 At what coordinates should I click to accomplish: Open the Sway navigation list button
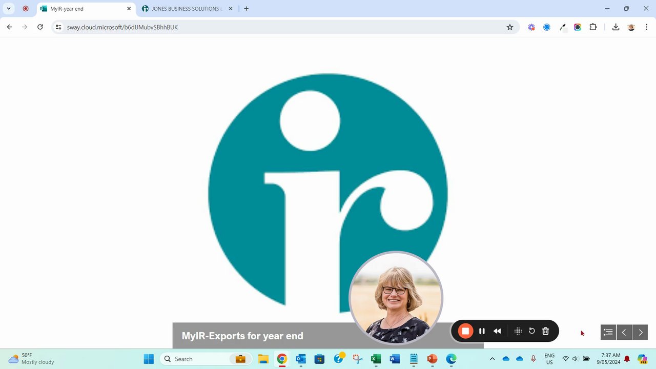click(x=608, y=332)
